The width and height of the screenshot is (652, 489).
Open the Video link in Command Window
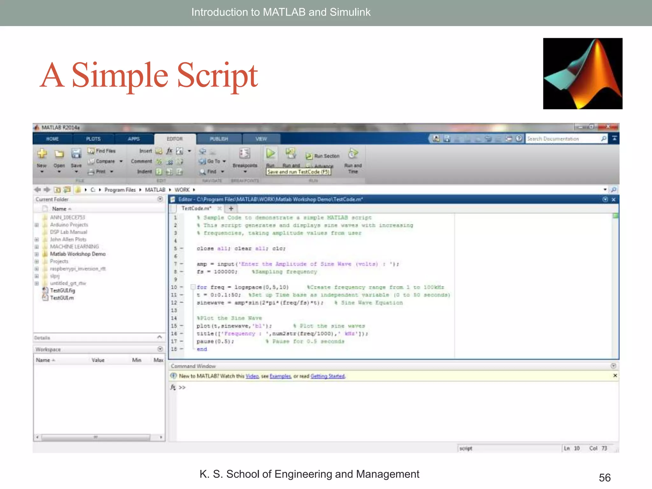[x=252, y=376]
